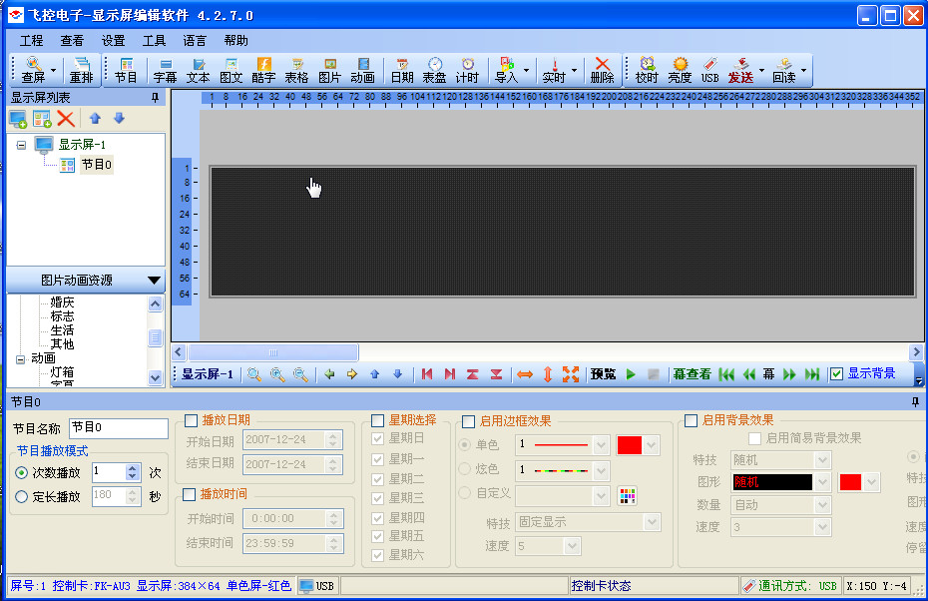Image resolution: width=928 pixels, height=601 pixels.
Task: Select the 婚庆 resource category
Action: (62, 301)
